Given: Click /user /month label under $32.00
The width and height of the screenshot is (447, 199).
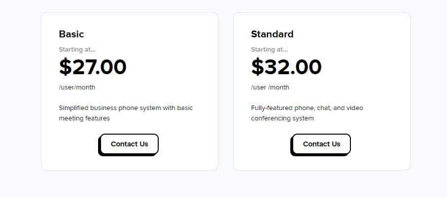Looking at the screenshot, I should (x=270, y=87).
